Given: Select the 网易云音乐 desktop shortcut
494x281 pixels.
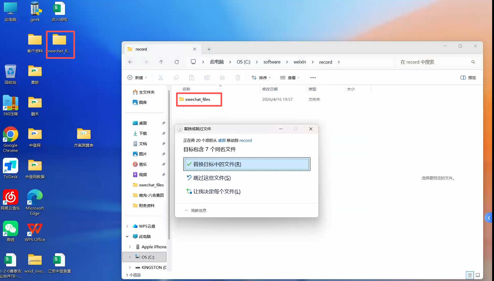Looking at the screenshot, I should 10,200.
